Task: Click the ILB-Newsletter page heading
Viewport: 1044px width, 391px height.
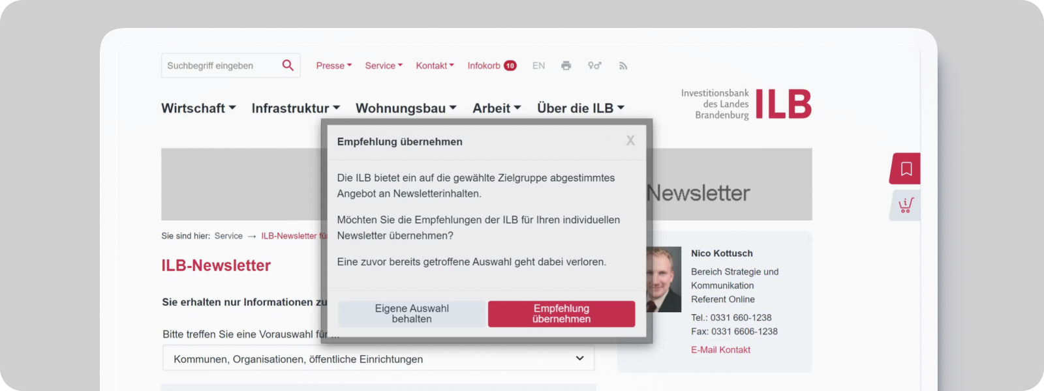Action: pyautogui.click(x=216, y=265)
